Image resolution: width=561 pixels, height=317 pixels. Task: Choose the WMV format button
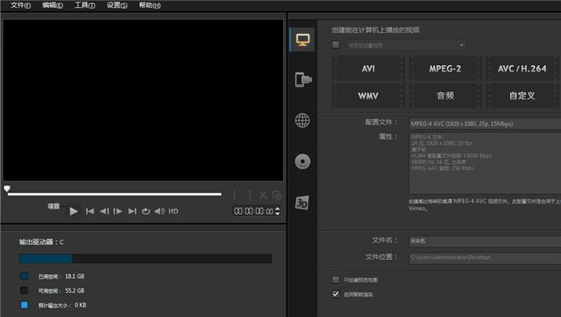click(x=368, y=95)
